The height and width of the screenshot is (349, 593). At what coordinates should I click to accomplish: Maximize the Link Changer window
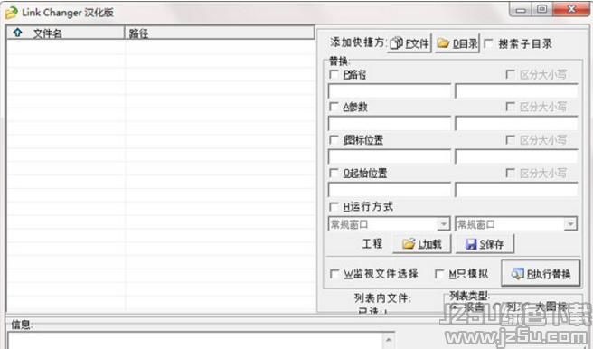(x=542, y=9)
